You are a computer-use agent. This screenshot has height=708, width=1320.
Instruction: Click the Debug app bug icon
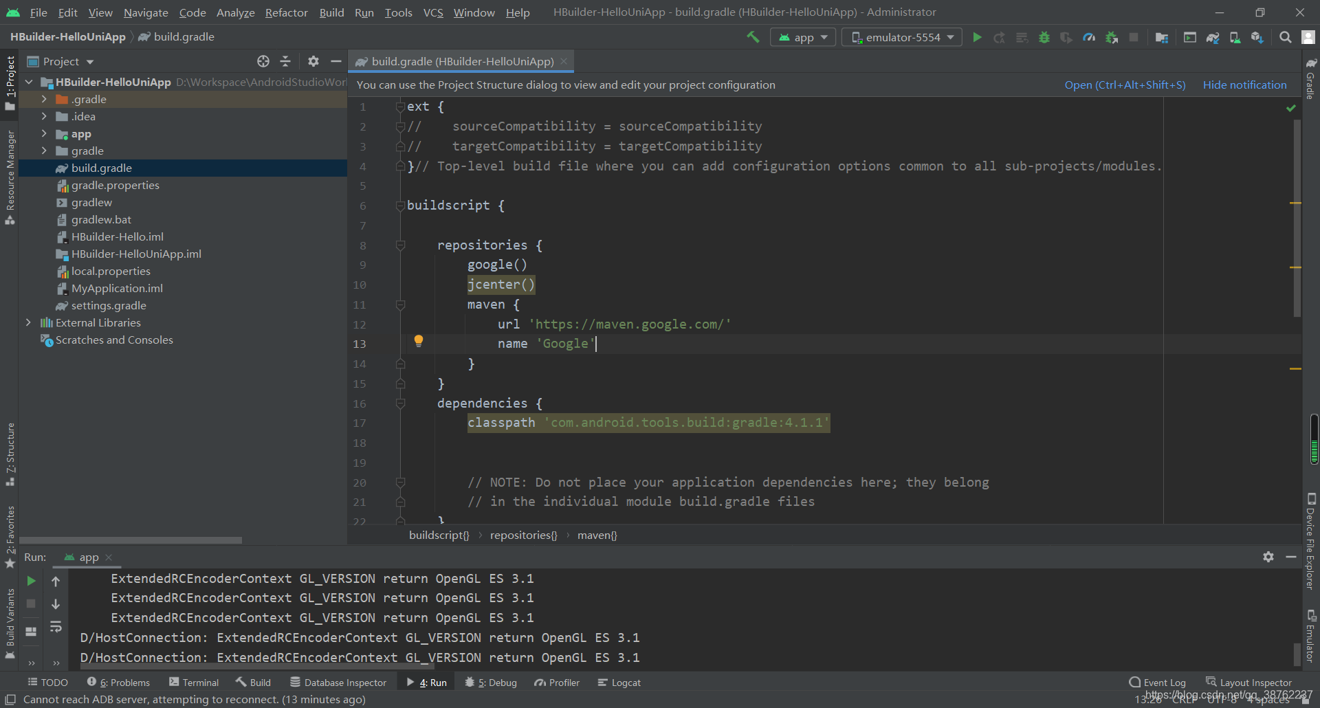pos(1044,37)
